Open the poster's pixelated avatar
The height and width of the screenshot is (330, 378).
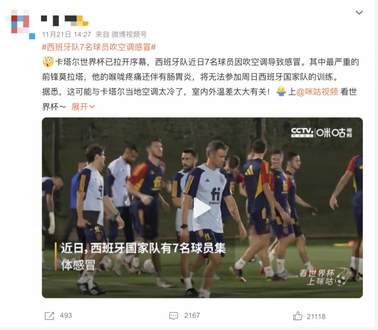(x=20, y=24)
